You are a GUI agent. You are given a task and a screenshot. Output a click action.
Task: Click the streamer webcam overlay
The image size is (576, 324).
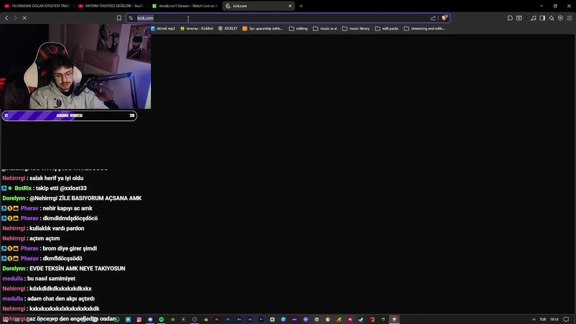pos(76,67)
